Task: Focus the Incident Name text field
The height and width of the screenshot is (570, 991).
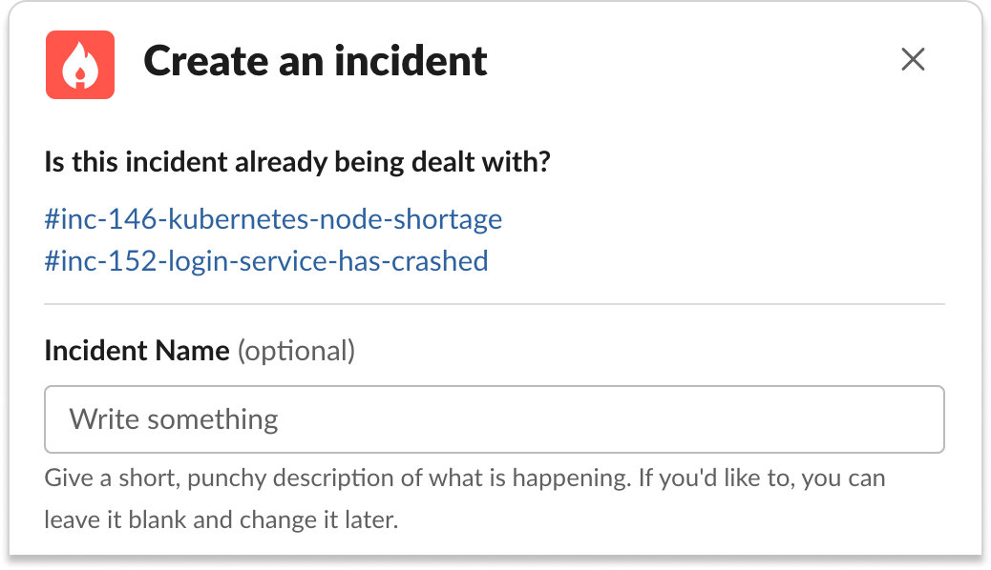Action: (495, 419)
